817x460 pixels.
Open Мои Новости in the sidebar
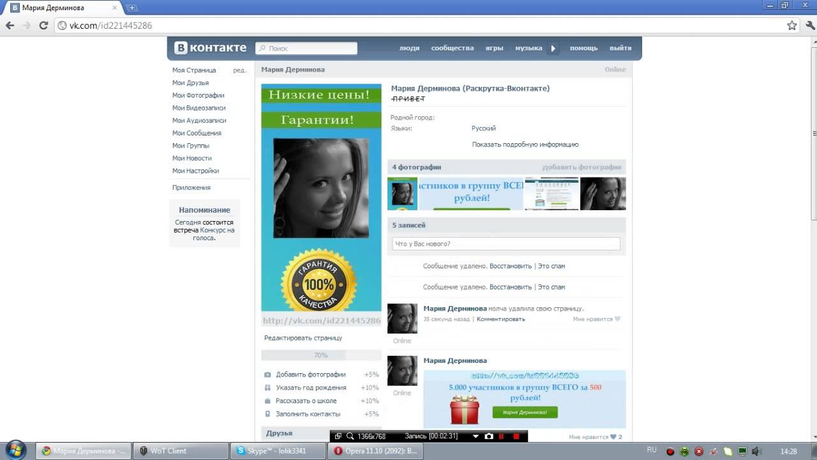(192, 158)
